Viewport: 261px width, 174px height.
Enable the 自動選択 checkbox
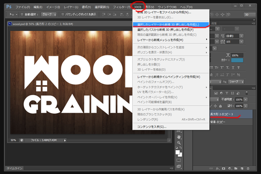22,15
